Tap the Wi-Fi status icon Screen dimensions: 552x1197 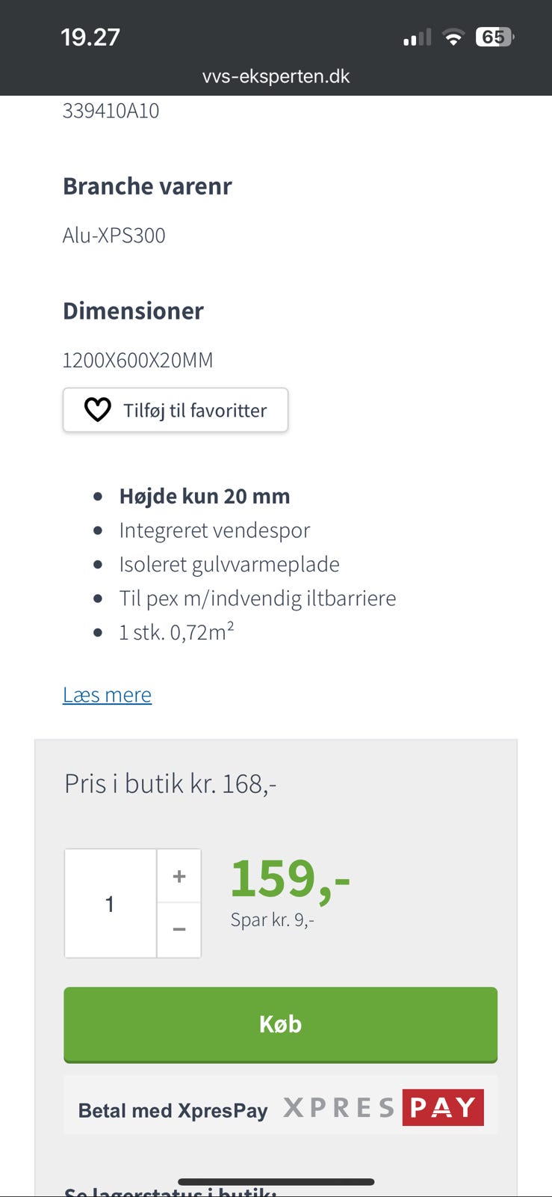point(453,37)
